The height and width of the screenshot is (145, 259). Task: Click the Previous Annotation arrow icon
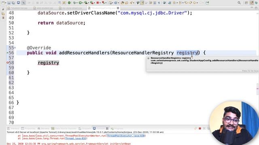pos(180,3)
